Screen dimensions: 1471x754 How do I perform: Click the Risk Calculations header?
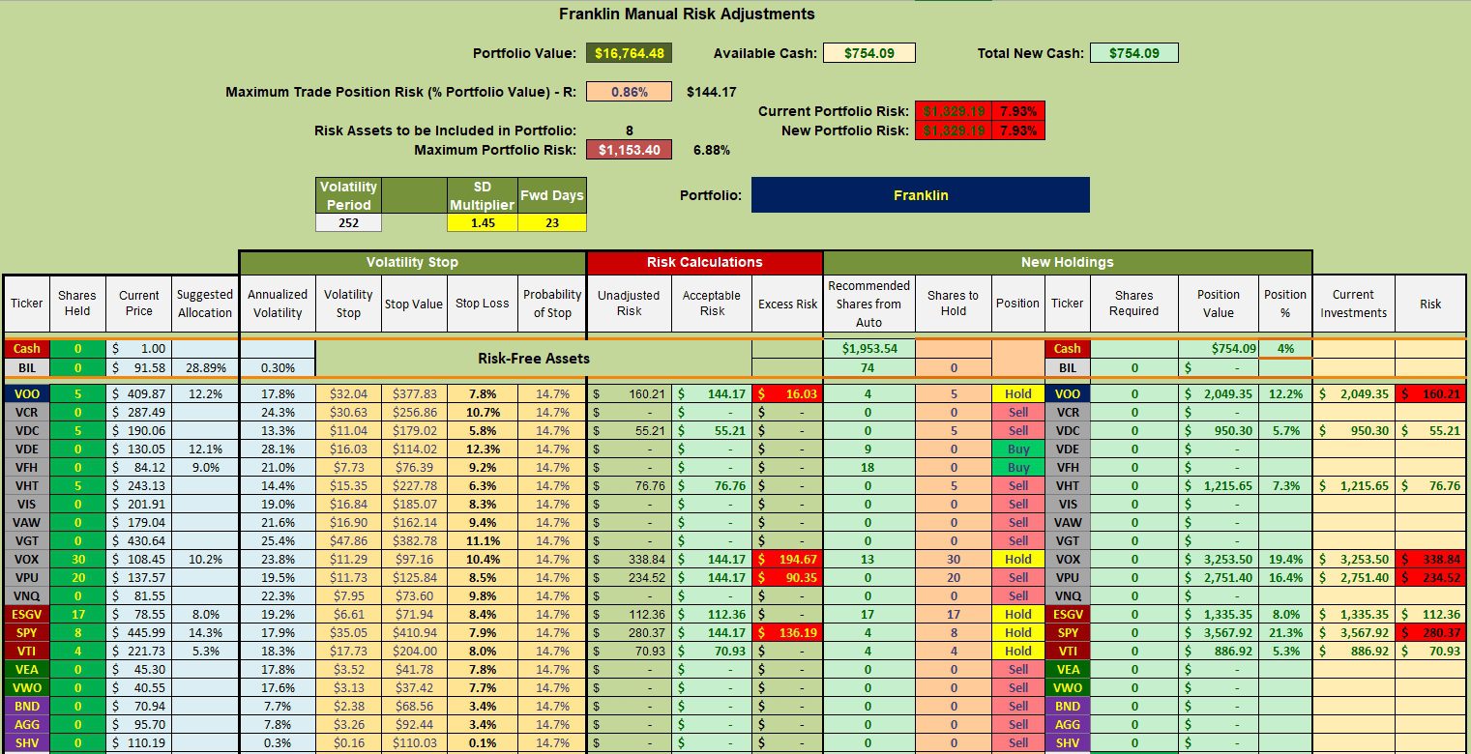[x=704, y=262]
